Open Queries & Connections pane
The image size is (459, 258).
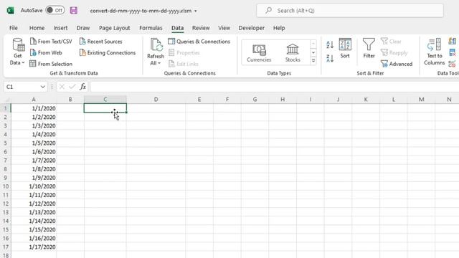click(199, 42)
